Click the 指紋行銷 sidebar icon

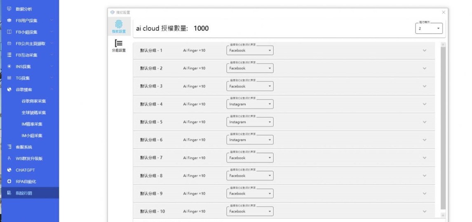coord(9,193)
